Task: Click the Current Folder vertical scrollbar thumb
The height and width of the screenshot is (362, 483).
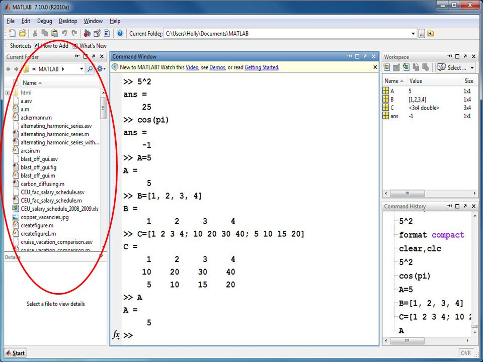Action: point(103,108)
